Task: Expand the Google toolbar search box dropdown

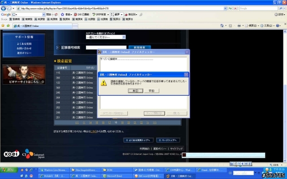Action: click(43, 14)
